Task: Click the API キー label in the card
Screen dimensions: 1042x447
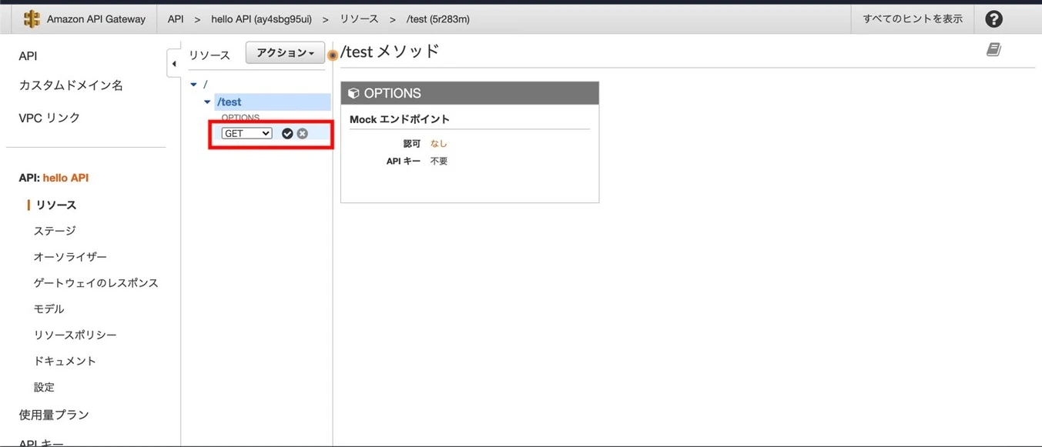Action: point(404,161)
